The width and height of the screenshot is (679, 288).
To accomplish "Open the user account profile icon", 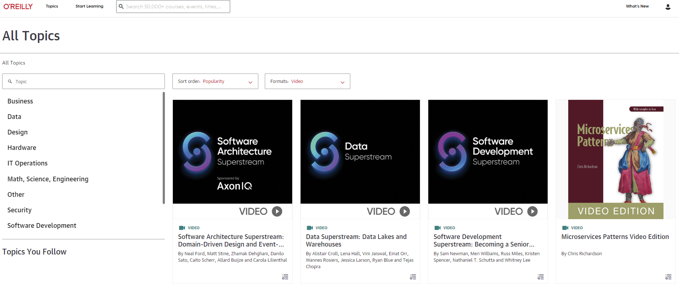I will 668,6.
